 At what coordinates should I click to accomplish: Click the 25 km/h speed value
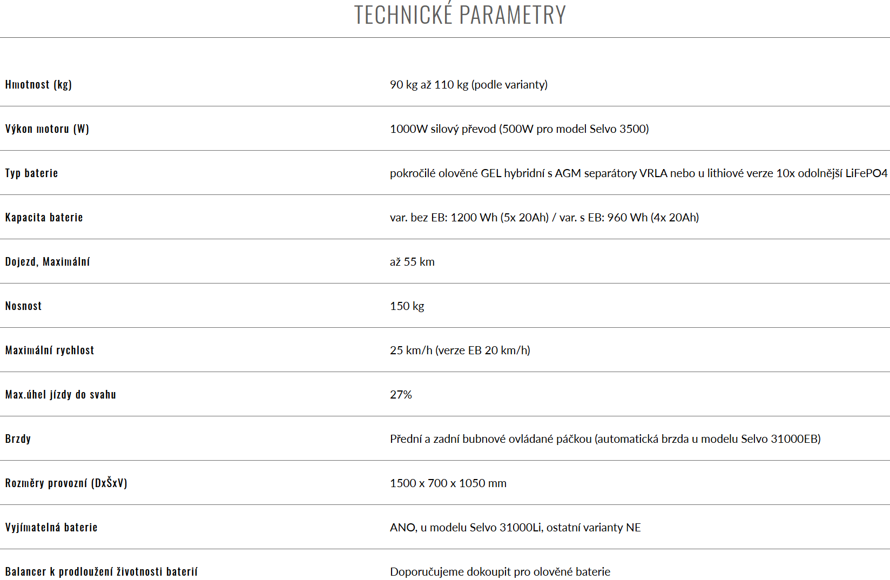click(x=460, y=350)
